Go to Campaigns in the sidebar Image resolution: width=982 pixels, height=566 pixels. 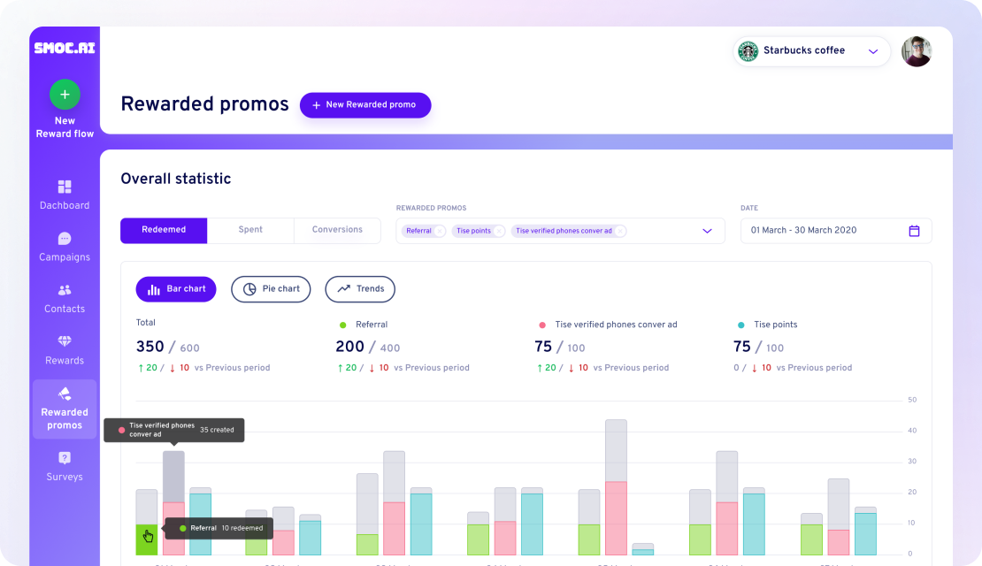(x=65, y=247)
